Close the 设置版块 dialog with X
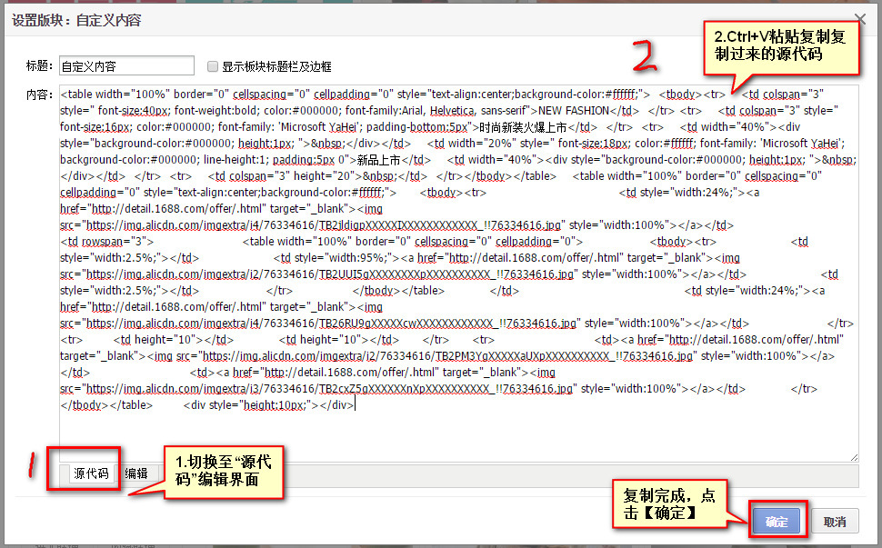 click(860, 19)
